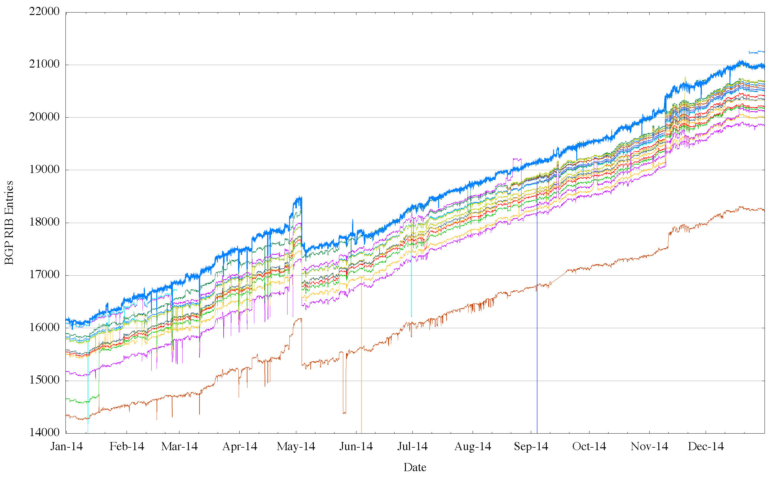
Task: Click the "BGP RIB Entries" y-axis title
Action: [9, 222]
